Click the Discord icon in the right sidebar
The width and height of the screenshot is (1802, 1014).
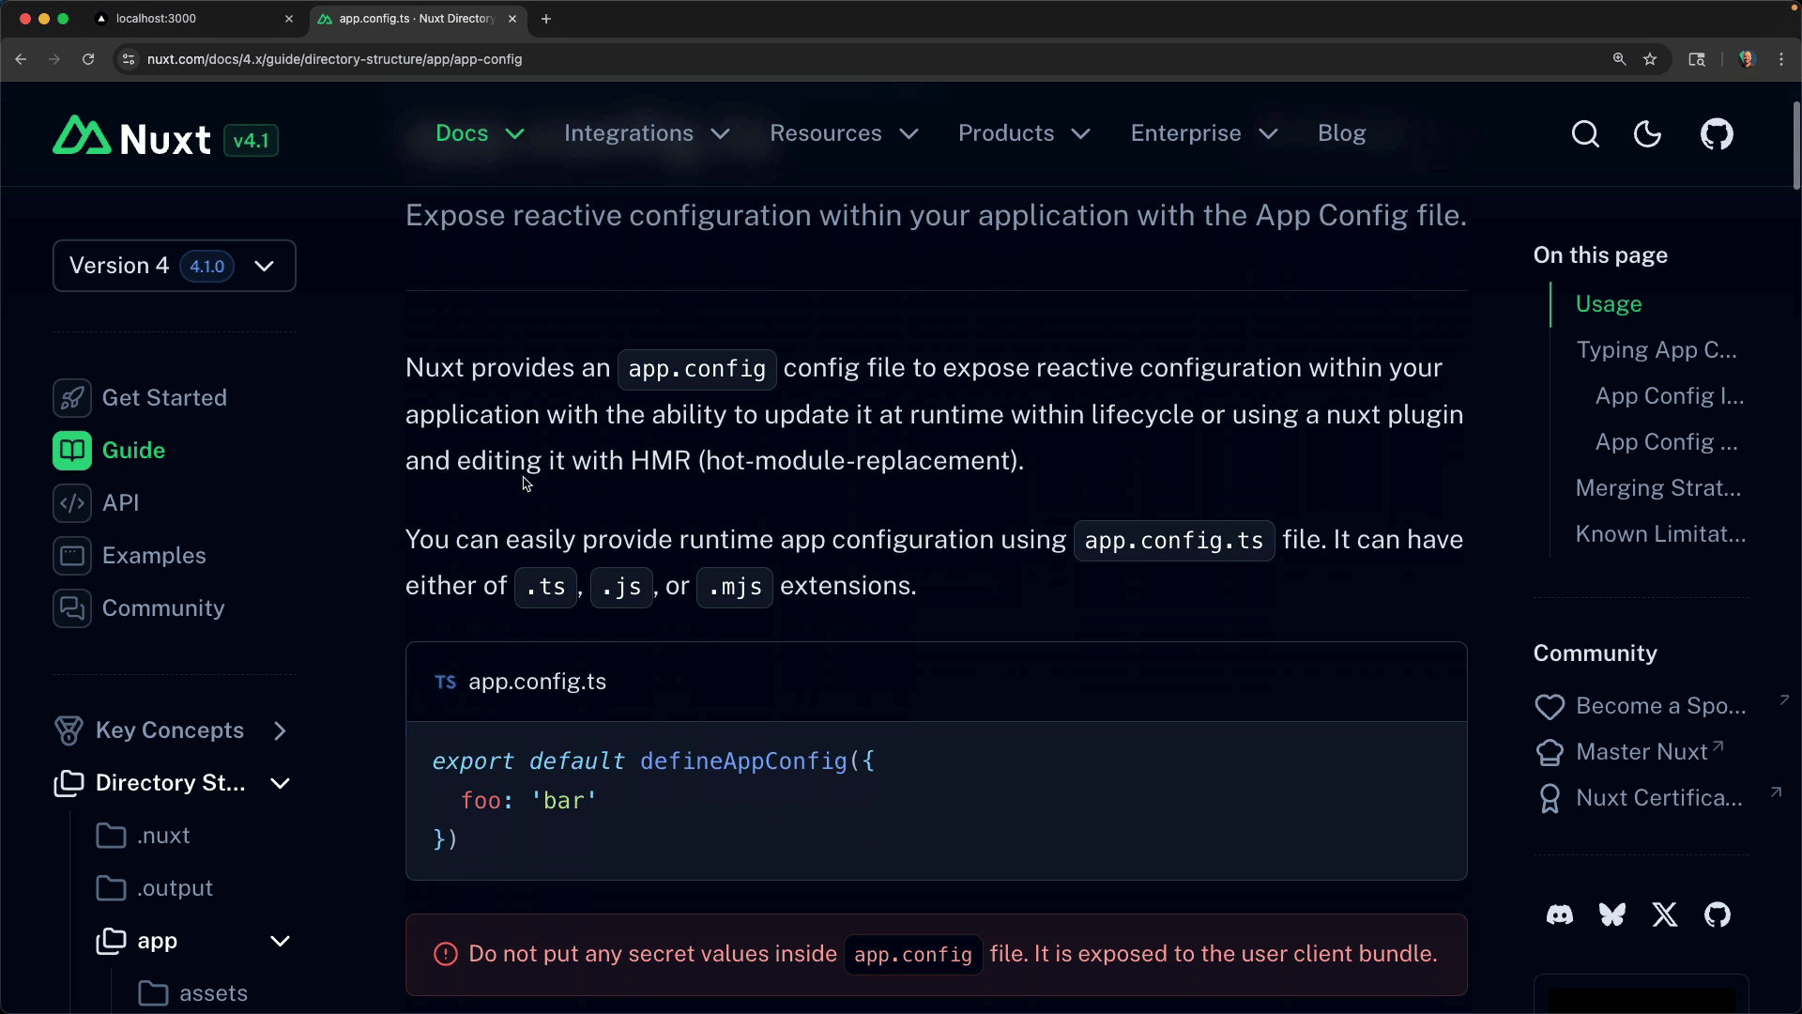(1559, 914)
